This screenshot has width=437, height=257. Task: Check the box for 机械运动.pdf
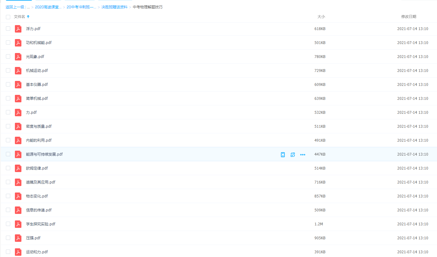point(8,70)
